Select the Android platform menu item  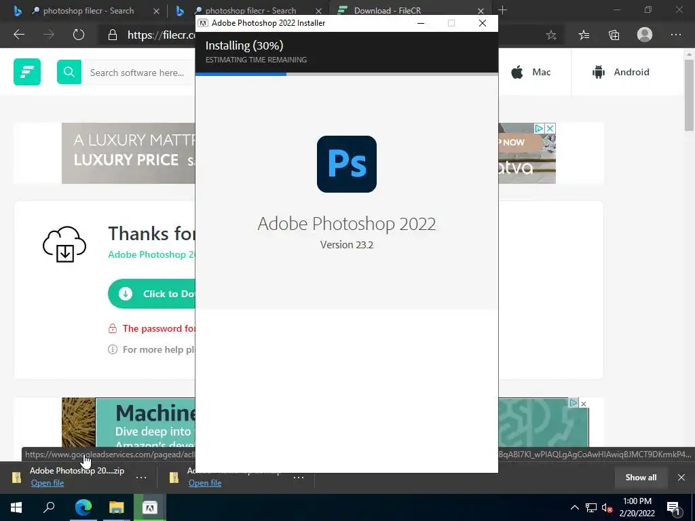[620, 72]
